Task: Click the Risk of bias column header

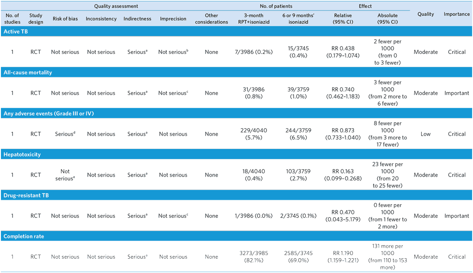Action: (64, 19)
